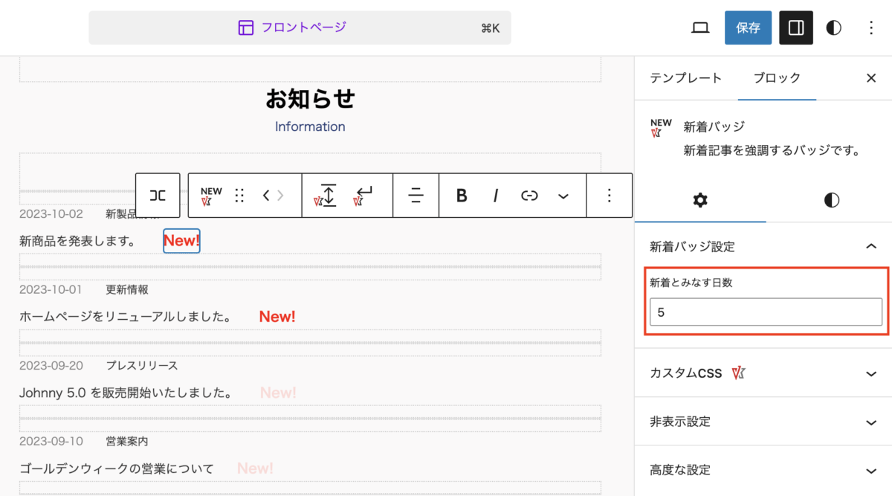The width and height of the screenshot is (892, 496).
Task: Open the device preview laptop icon
Action: pos(700,28)
